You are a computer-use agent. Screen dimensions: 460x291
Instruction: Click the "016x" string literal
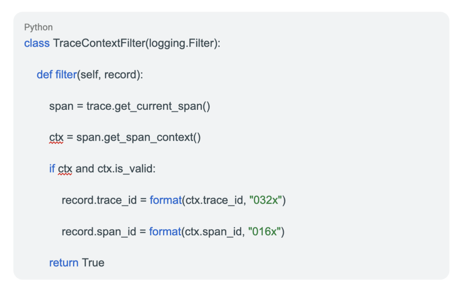[x=264, y=231]
